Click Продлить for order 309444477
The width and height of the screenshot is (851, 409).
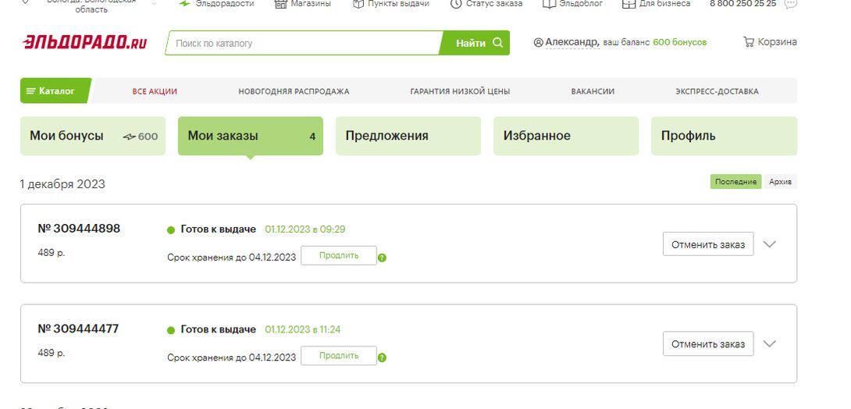[339, 356]
